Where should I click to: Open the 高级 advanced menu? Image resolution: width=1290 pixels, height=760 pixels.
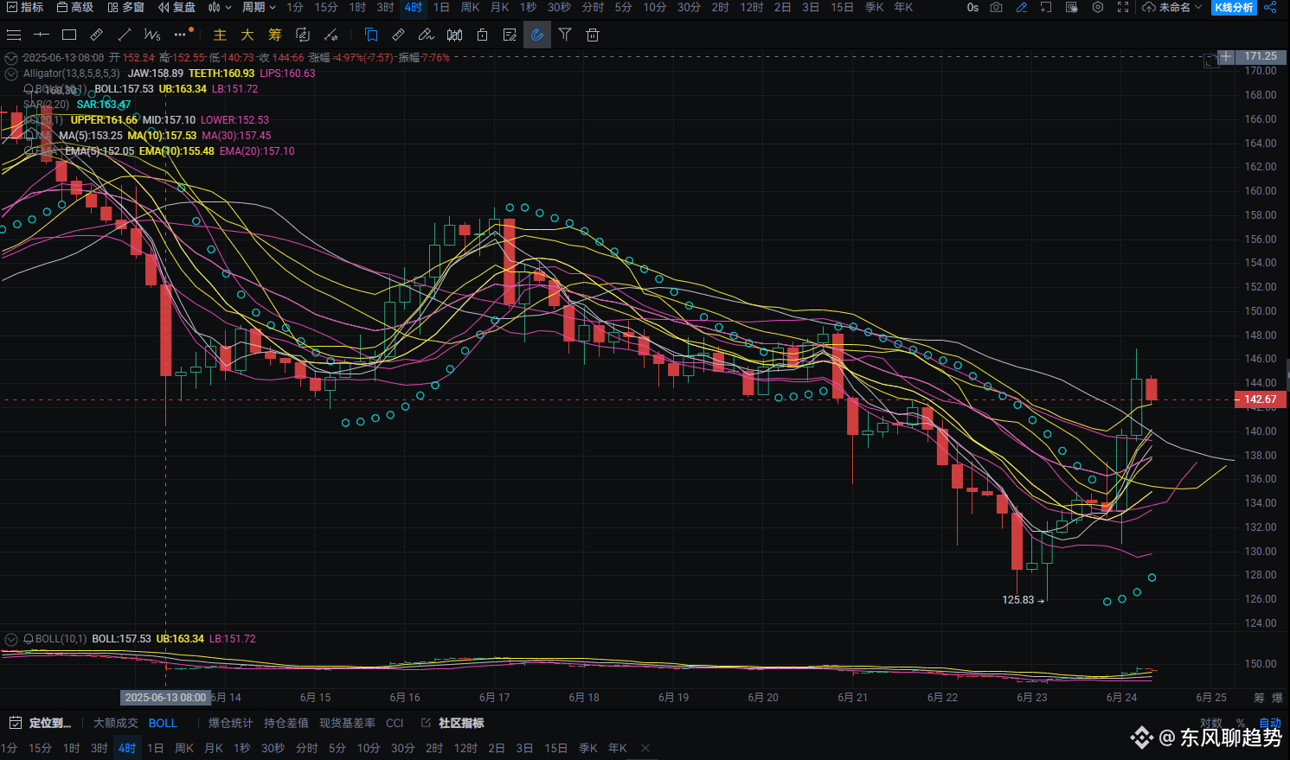pyautogui.click(x=75, y=7)
